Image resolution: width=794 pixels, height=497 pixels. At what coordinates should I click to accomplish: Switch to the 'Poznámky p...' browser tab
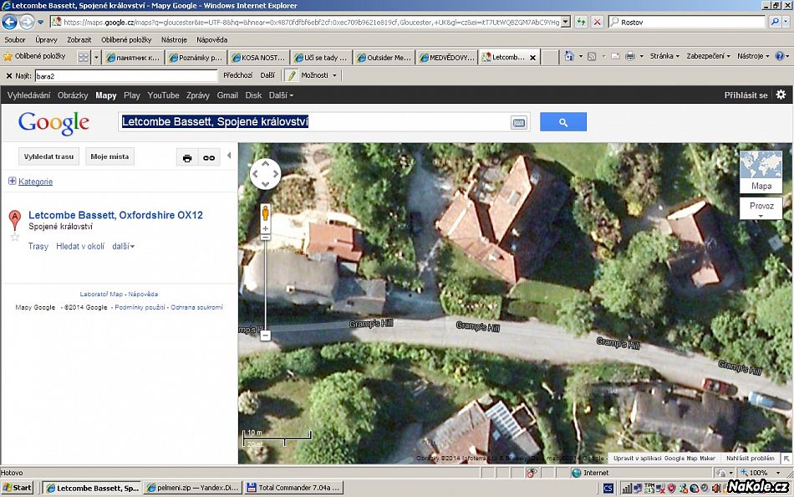point(196,58)
